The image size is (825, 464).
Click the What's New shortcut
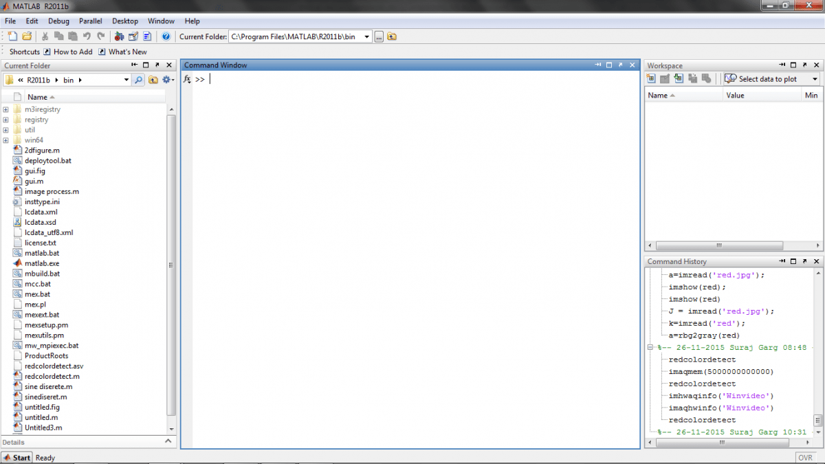point(122,52)
